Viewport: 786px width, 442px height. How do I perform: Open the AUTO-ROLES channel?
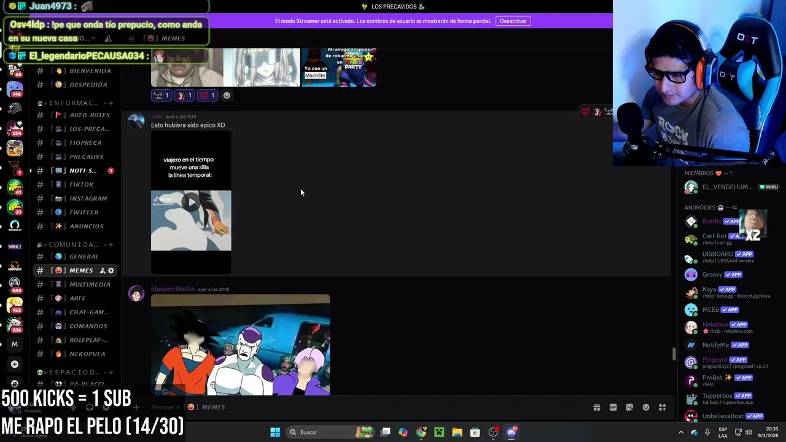(75, 115)
